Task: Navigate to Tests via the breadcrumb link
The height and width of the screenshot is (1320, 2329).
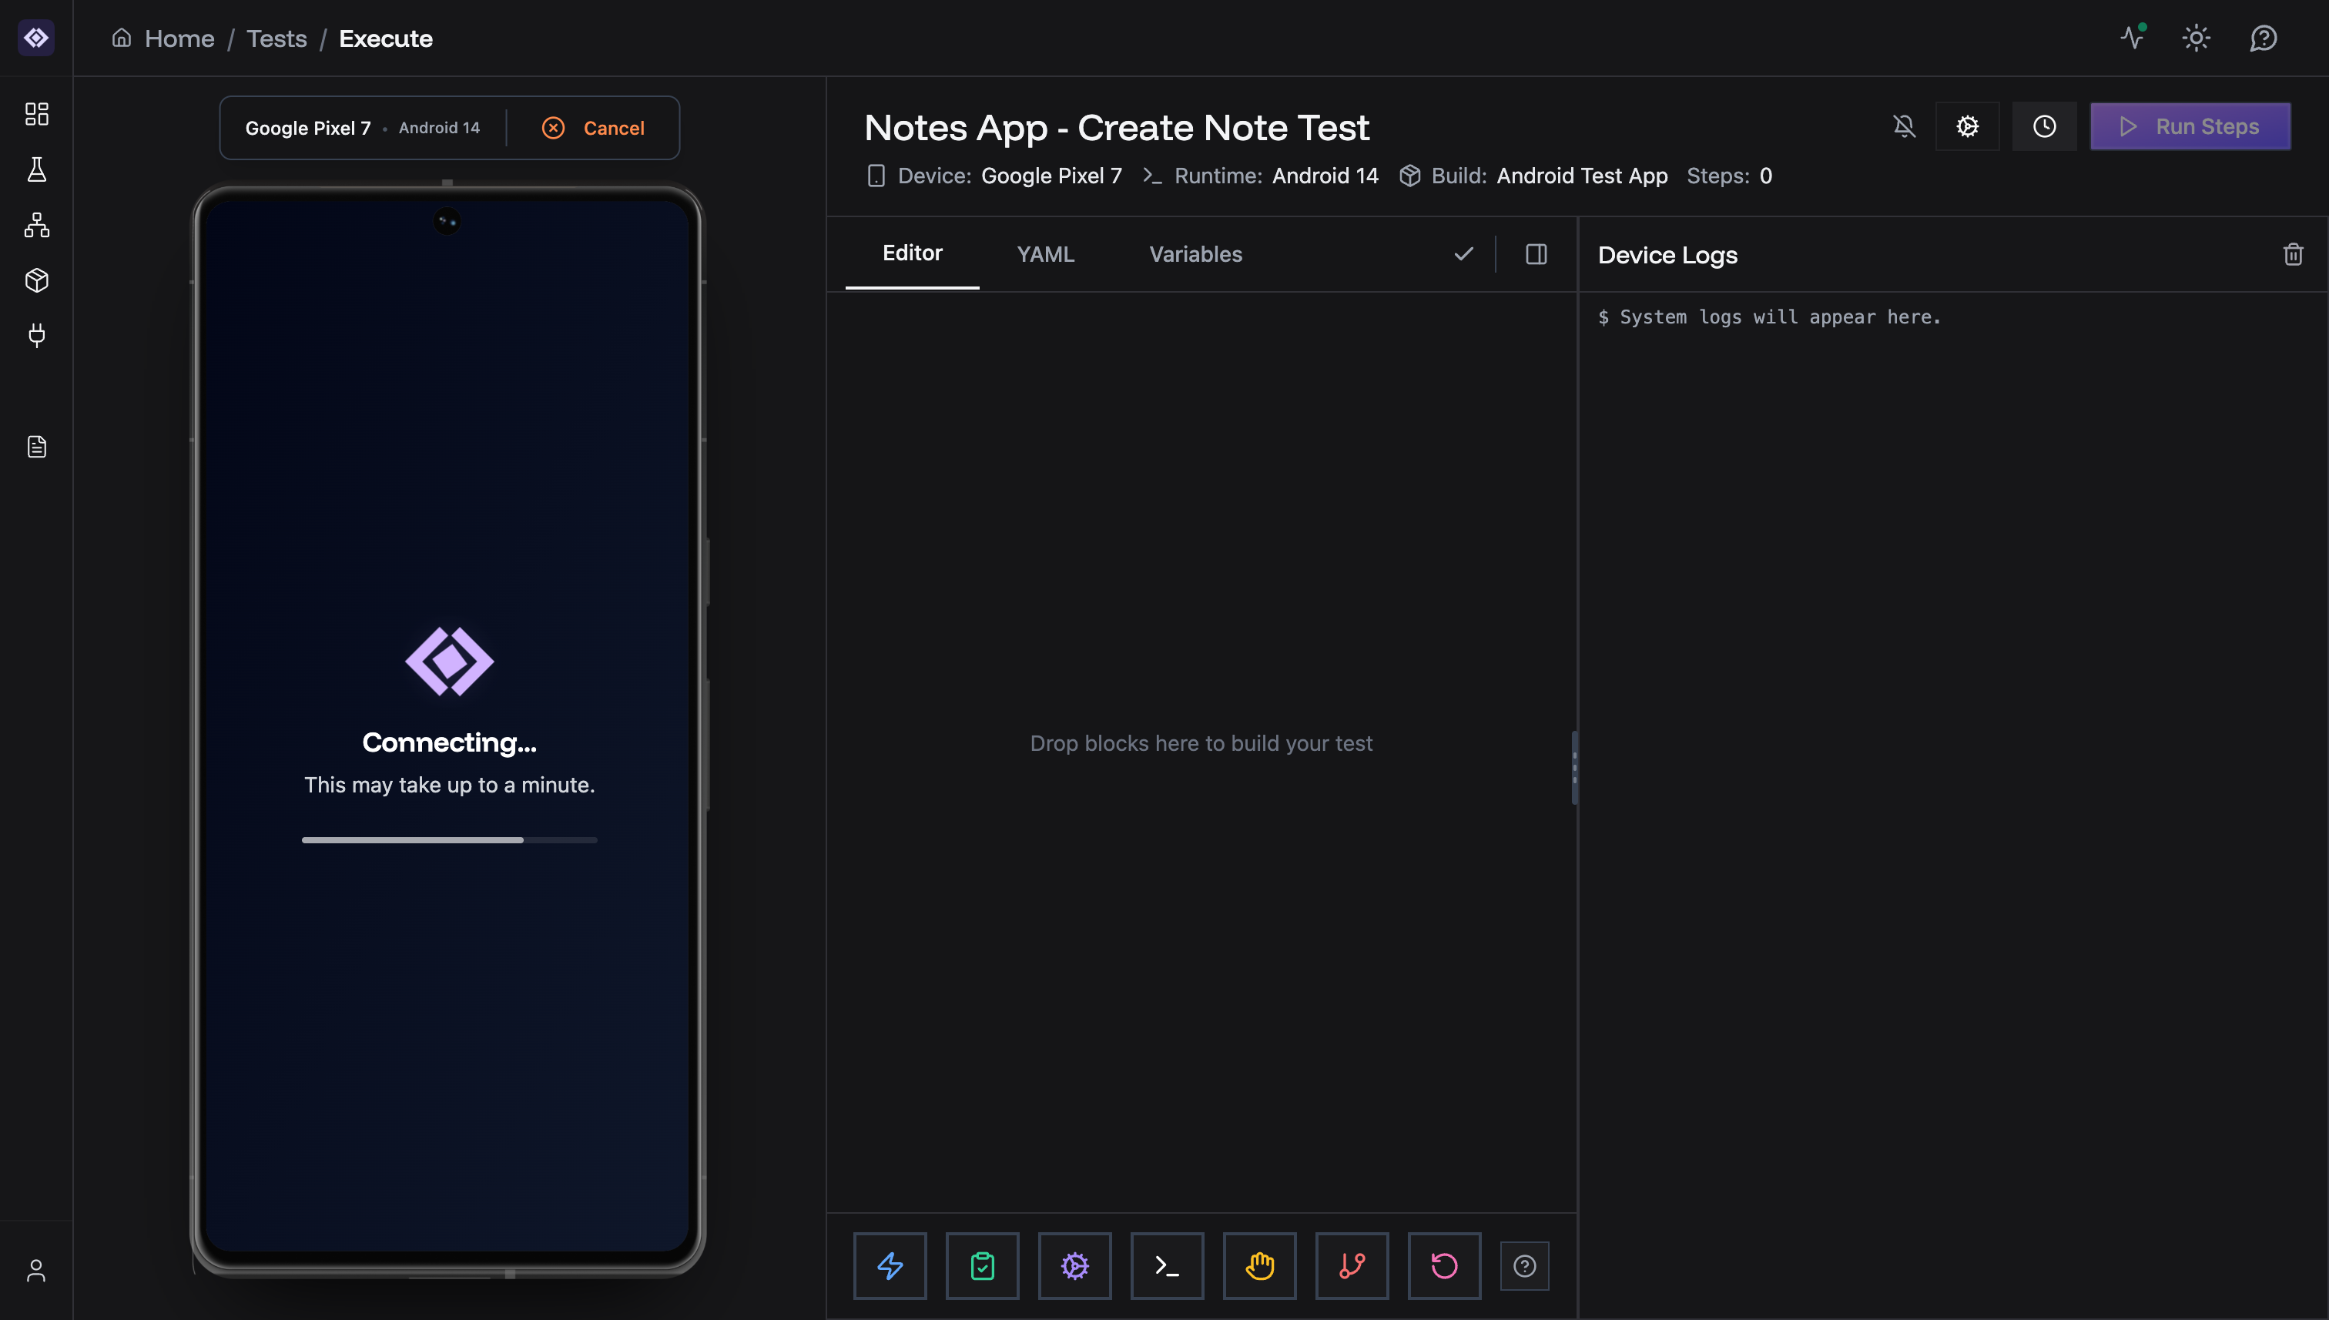Action: (x=276, y=38)
